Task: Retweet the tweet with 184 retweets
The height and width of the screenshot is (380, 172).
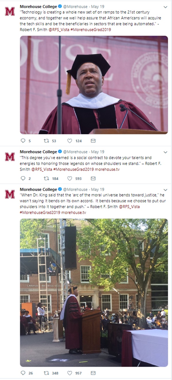Action: pyautogui.click(x=46, y=178)
